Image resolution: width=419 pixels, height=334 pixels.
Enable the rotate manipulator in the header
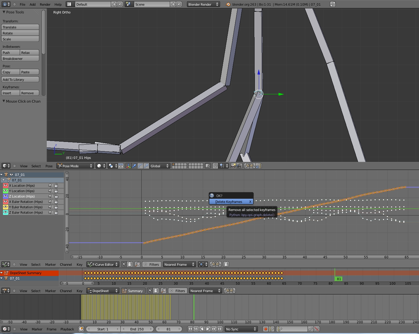(140, 166)
